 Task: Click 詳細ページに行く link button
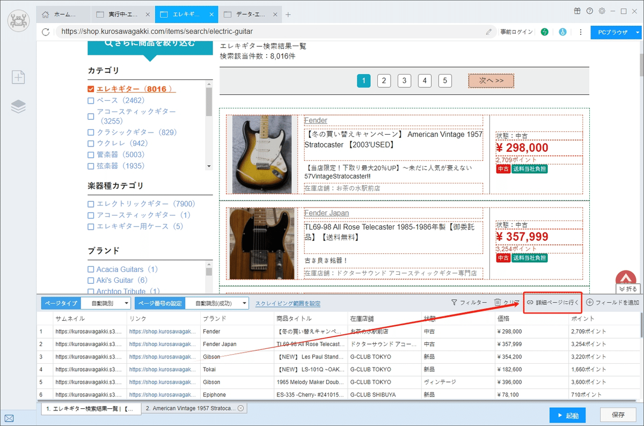tap(553, 303)
